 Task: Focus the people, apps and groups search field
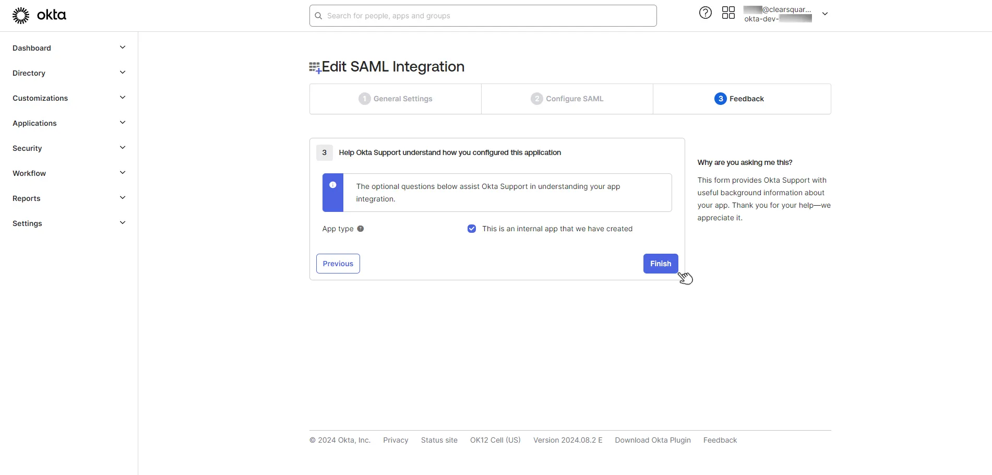tap(483, 16)
